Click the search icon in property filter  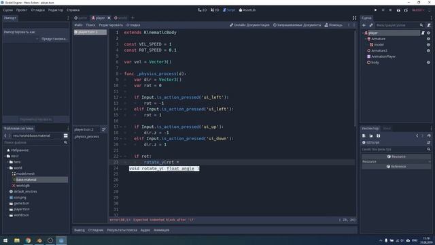[429, 150]
